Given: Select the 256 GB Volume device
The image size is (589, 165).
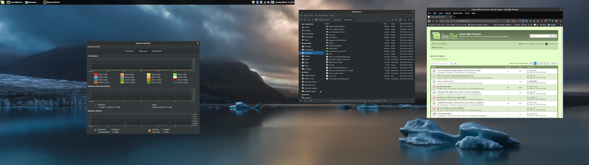Looking at the screenshot, I should [310, 88].
